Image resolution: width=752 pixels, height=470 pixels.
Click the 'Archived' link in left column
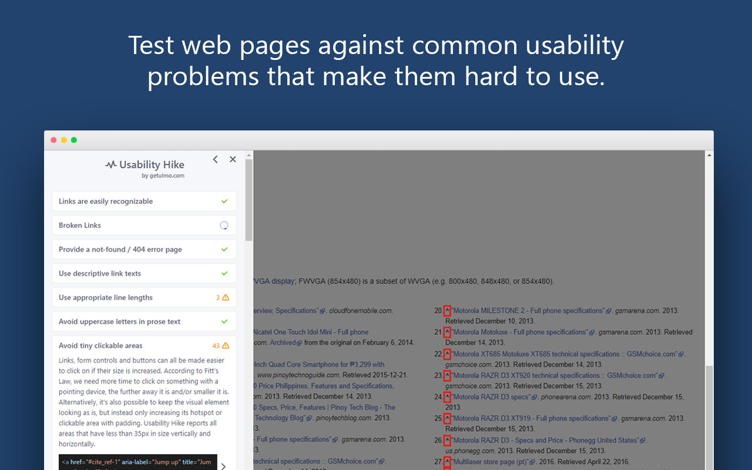pos(283,343)
